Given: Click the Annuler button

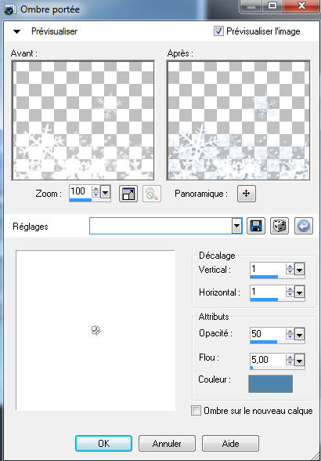Looking at the screenshot, I should 167,443.
